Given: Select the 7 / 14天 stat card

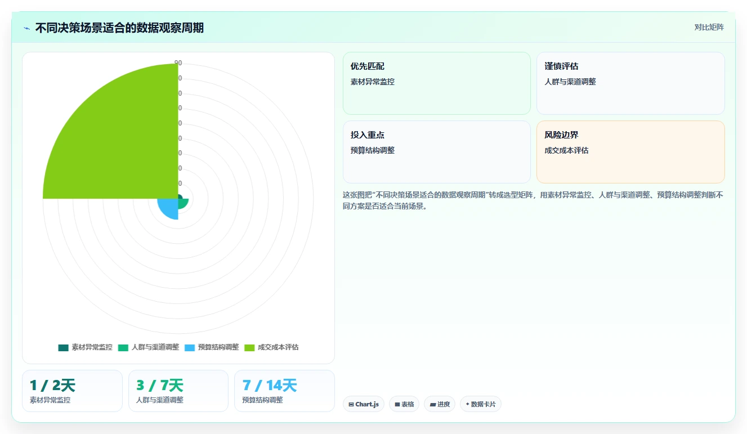Looking at the screenshot, I should coord(284,391).
